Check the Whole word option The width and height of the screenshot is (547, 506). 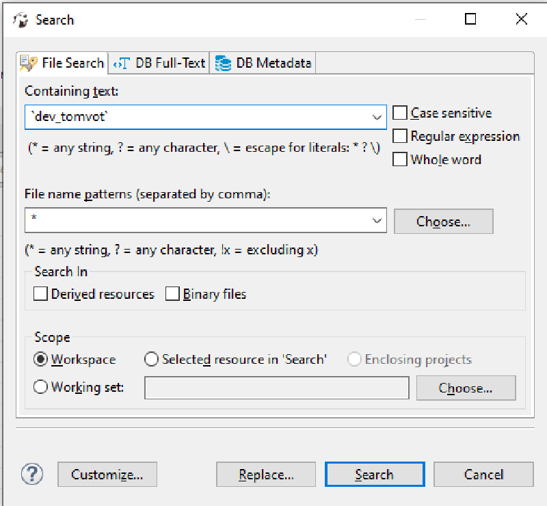tap(400, 159)
